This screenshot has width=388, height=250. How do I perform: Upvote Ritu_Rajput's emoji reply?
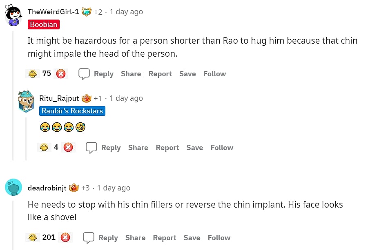click(x=43, y=148)
